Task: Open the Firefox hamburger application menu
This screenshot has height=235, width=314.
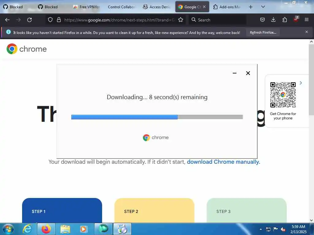Action: 307,20
